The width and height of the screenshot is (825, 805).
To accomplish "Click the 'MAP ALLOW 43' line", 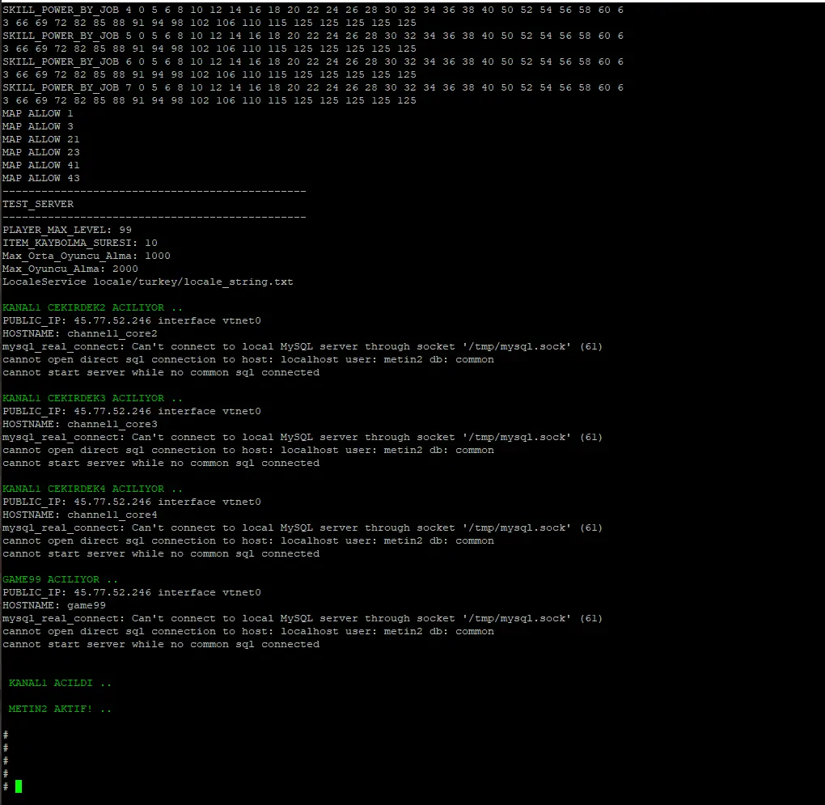I will (41, 178).
